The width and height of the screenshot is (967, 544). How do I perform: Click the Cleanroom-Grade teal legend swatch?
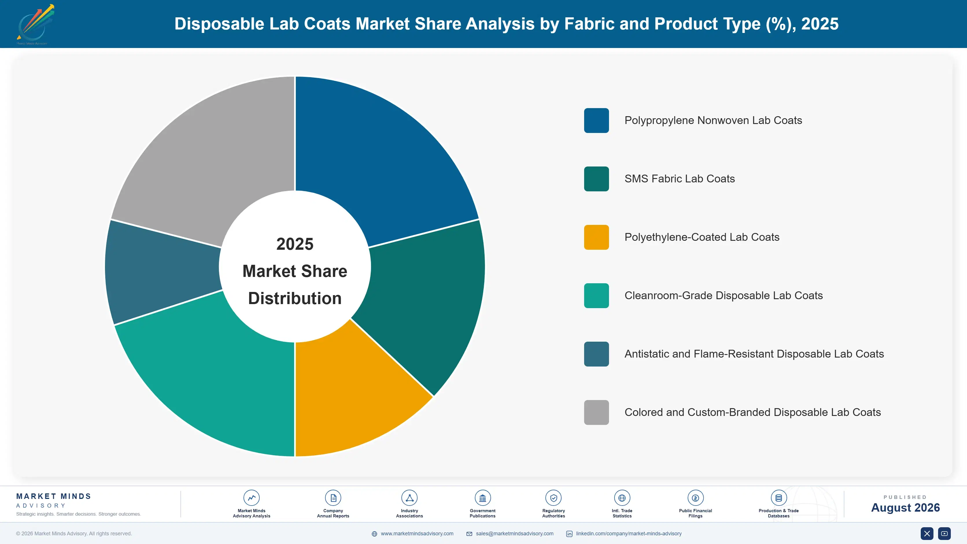click(596, 296)
